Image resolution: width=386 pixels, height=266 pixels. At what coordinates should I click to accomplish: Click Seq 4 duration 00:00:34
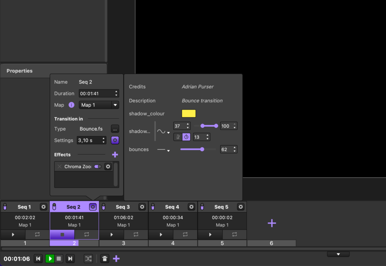[173, 218]
